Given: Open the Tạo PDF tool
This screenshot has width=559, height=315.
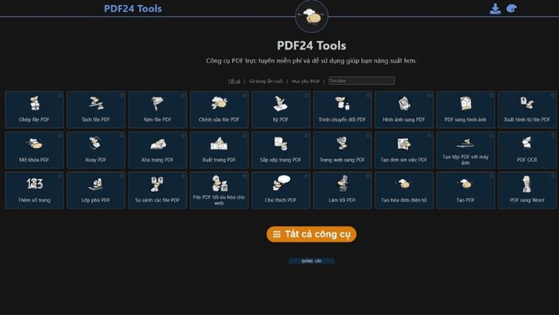Looking at the screenshot, I should (x=466, y=190).
